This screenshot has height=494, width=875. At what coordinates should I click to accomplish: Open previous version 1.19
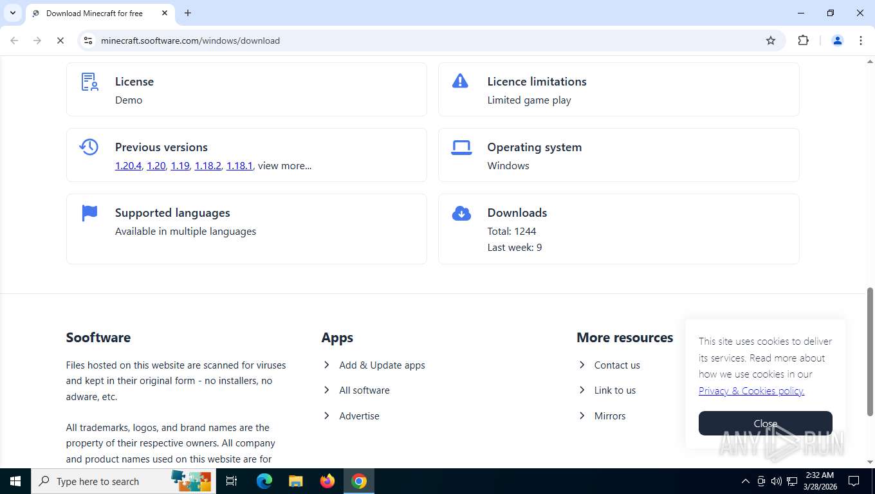click(180, 165)
